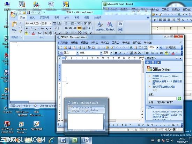Viewport: 192px width, 144px height.
Task: Click the volume icon in system tray
Action: click(172, 141)
